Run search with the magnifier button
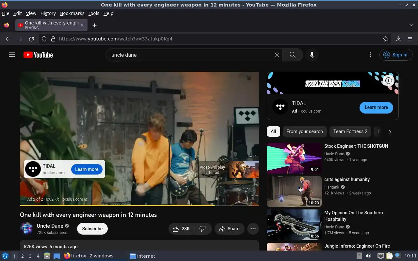The width and height of the screenshot is (418, 261). click(x=293, y=55)
